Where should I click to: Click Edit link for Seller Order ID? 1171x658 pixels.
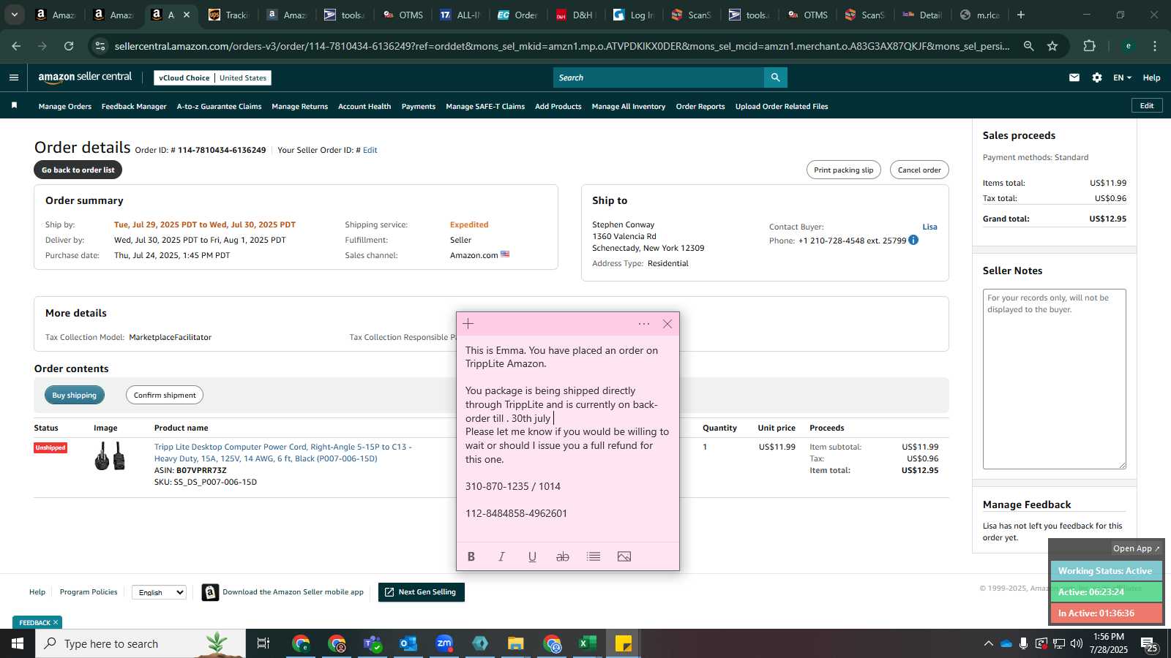click(x=370, y=150)
